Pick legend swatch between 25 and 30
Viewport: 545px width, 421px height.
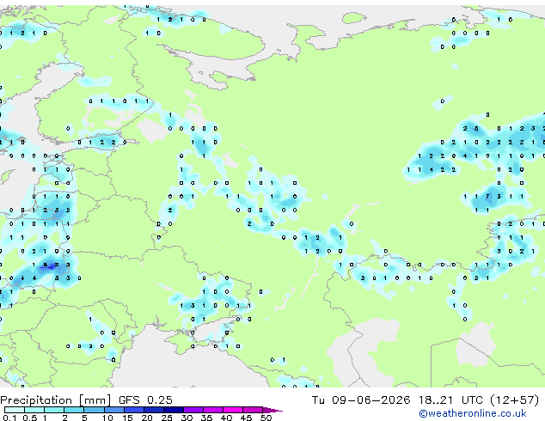[x=174, y=410]
